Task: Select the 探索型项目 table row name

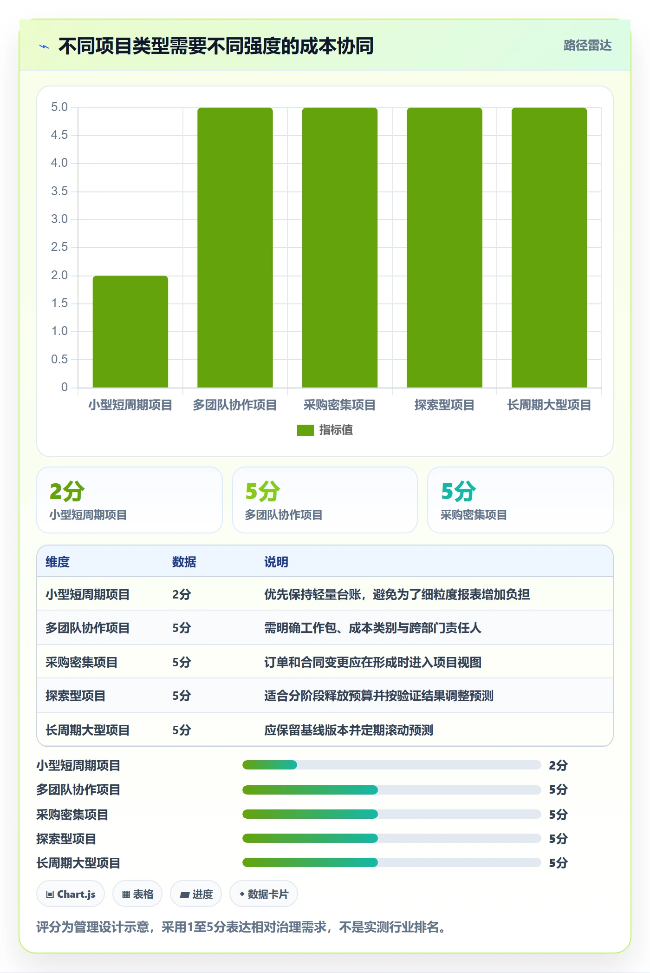Action: (75, 696)
